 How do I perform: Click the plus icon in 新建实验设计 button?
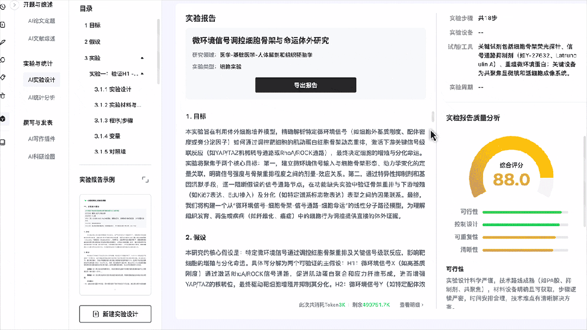tap(96, 314)
